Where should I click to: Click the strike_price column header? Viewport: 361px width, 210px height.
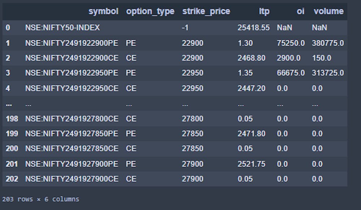click(206, 11)
